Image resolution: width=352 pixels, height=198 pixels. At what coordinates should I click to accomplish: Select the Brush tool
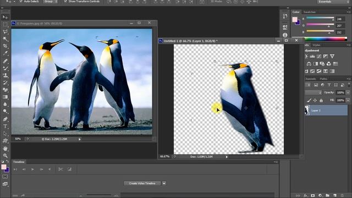coord(5,68)
